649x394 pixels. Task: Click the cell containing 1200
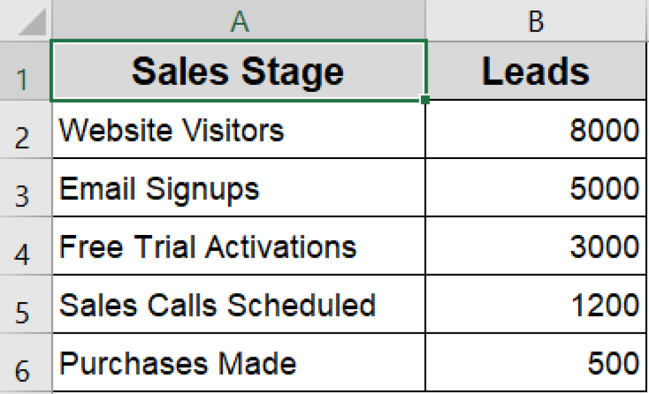(x=536, y=304)
